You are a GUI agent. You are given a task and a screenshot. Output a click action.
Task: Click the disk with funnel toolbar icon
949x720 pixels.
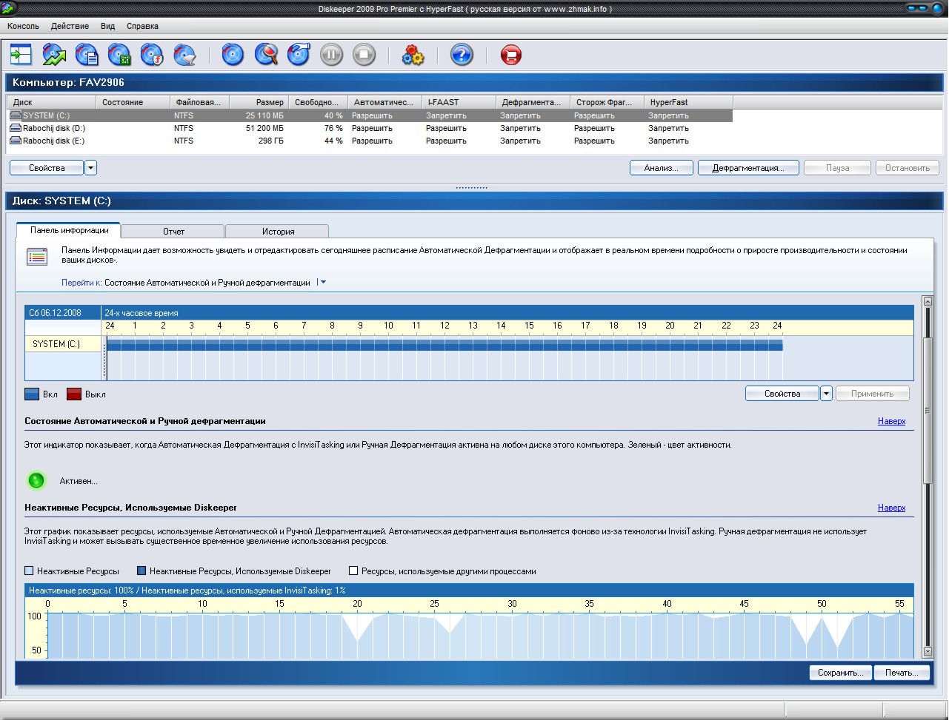184,55
